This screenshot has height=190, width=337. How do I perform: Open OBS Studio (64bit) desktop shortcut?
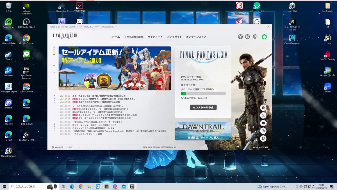pos(26,23)
